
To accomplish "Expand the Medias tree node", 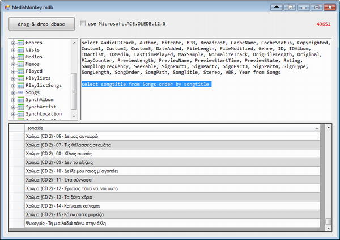I will click(13, 57).
